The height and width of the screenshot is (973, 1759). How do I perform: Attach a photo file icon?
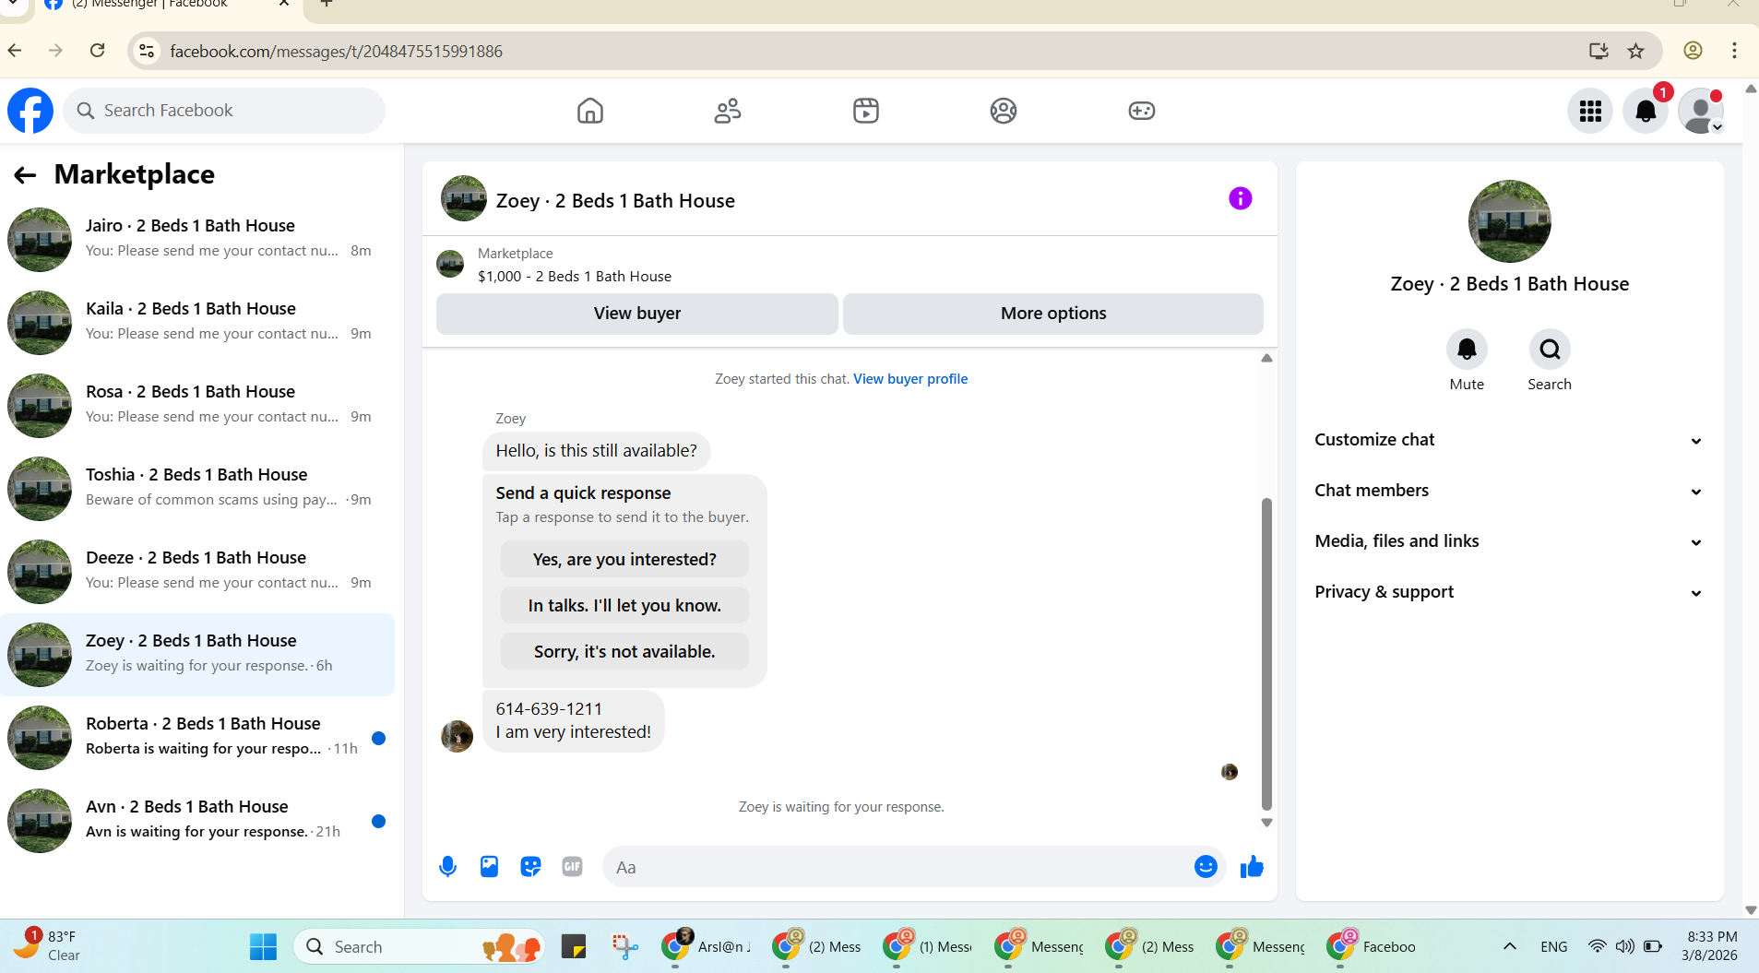tap(489, 867)
